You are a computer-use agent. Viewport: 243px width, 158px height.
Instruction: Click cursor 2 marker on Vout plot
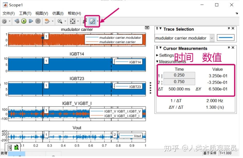[x=115, y=135]
